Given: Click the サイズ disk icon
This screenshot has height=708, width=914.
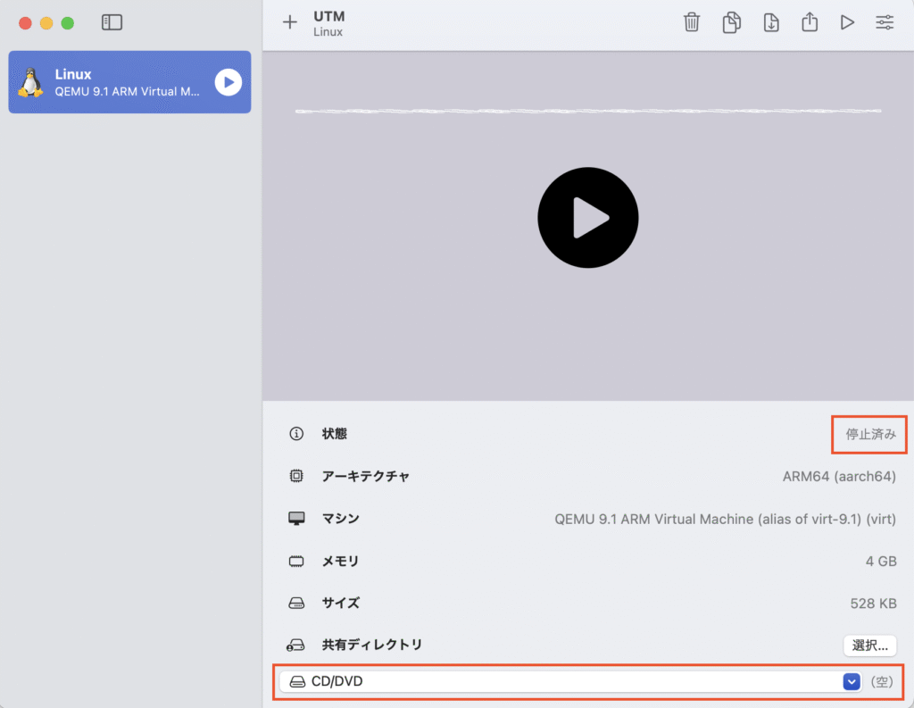Looking at the screenshot, I should (x=296, y=603).
